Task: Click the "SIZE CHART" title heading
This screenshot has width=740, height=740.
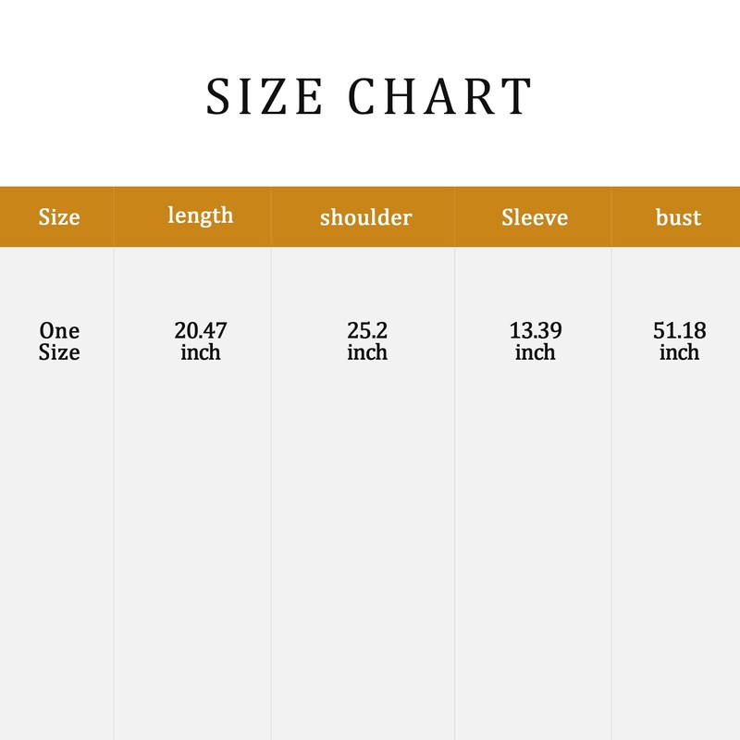Action: (369, 96)
